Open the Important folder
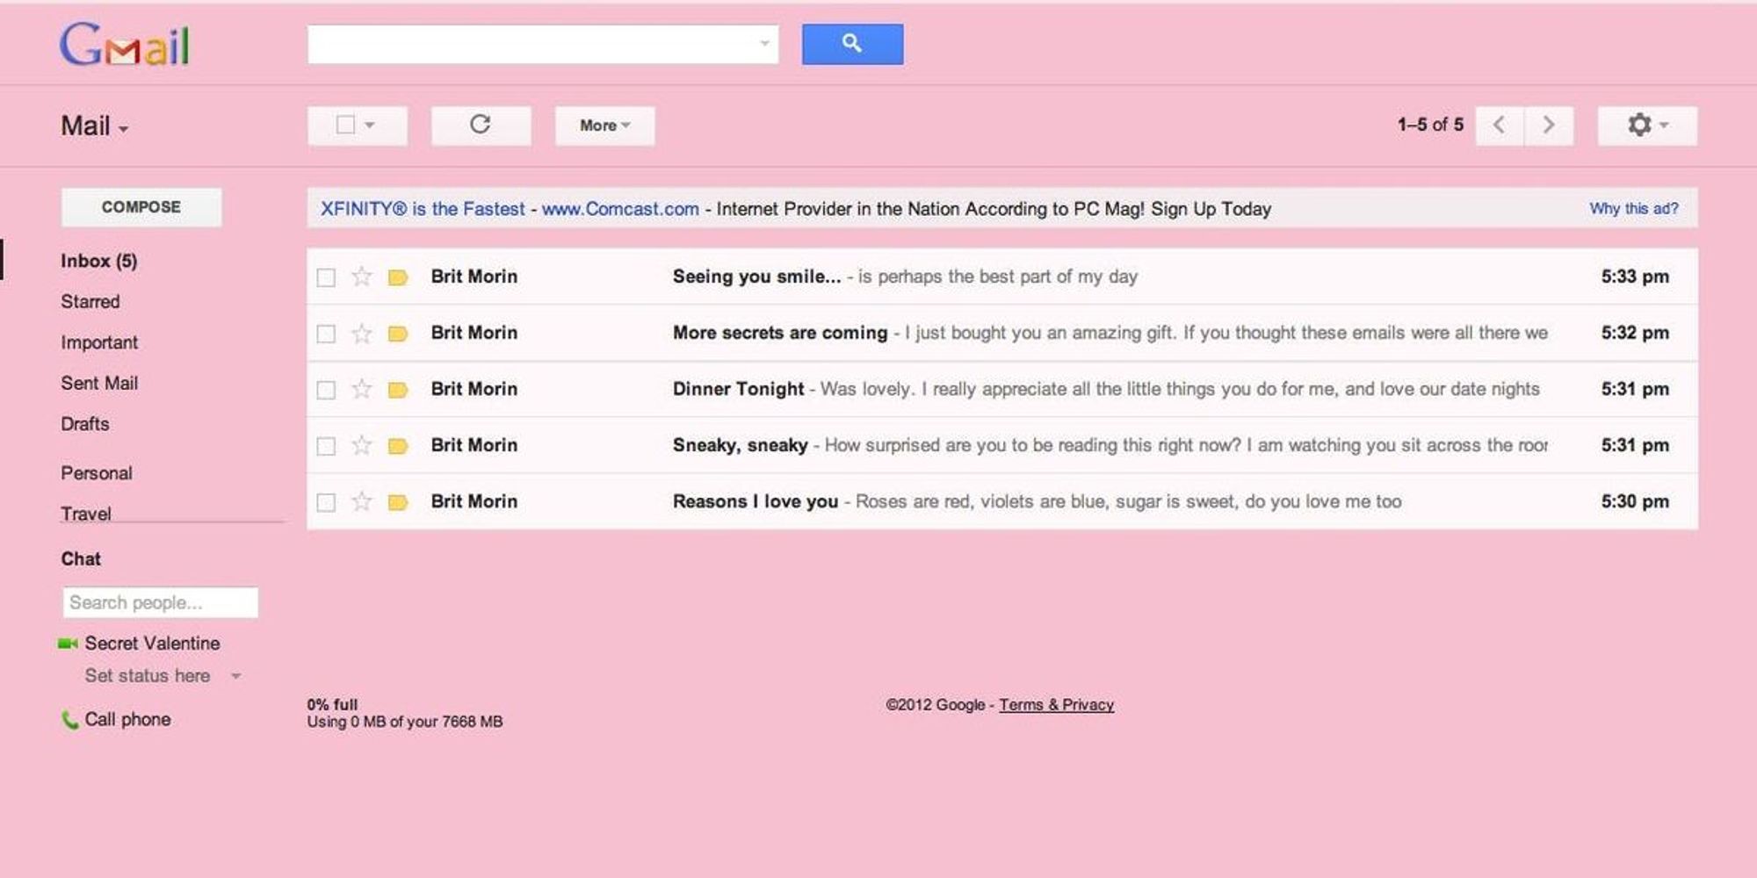Image resolution: width=1757 pixels, height=878 pixels. (x=99, y=342)
